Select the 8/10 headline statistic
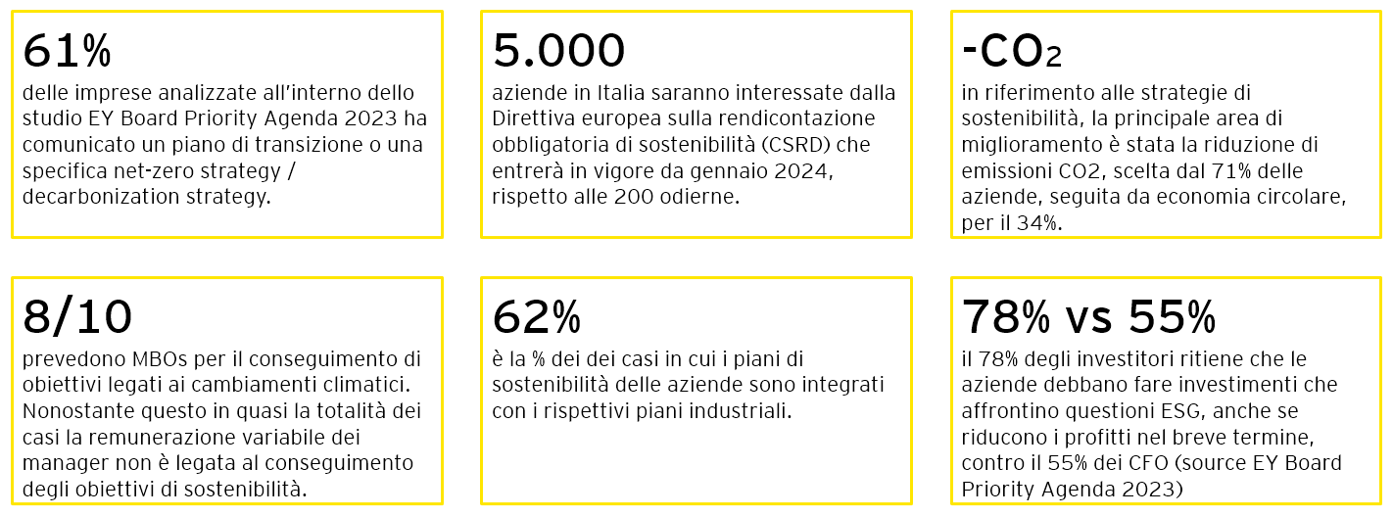 [76, 317]
